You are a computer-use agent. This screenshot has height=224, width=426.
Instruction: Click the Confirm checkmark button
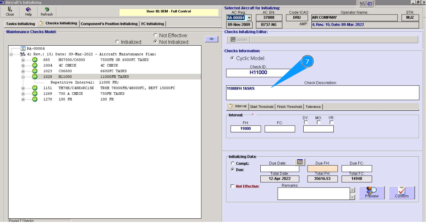coord(402,193)
